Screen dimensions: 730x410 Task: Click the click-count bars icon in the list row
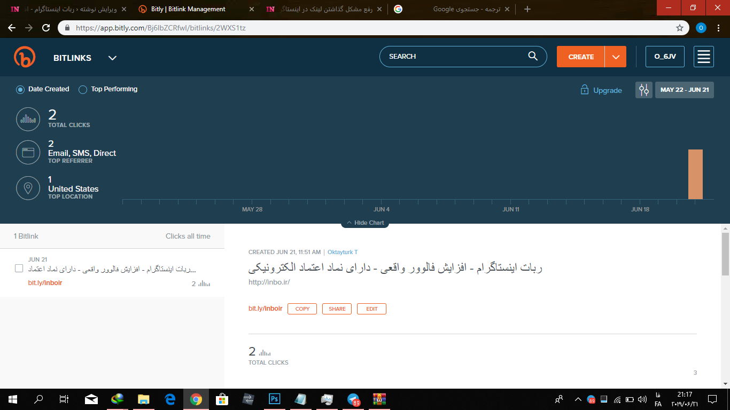[204, 284]
